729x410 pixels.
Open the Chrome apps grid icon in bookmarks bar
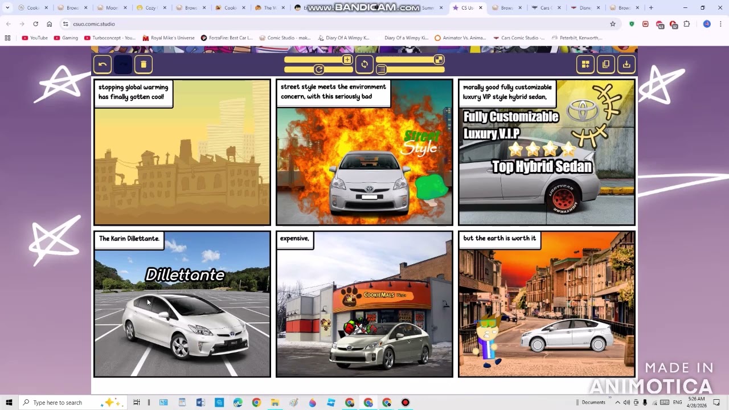(7, 38)
